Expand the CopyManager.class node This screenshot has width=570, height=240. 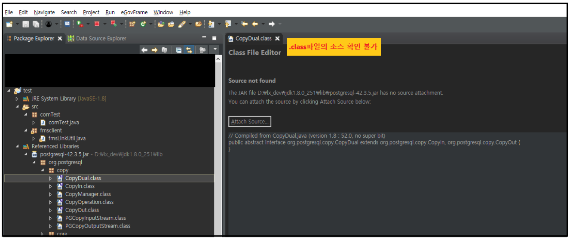pyautogui.click(x=50, y=194)
